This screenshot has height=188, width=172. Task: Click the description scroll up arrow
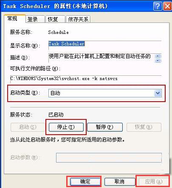(x=158, y=56)
